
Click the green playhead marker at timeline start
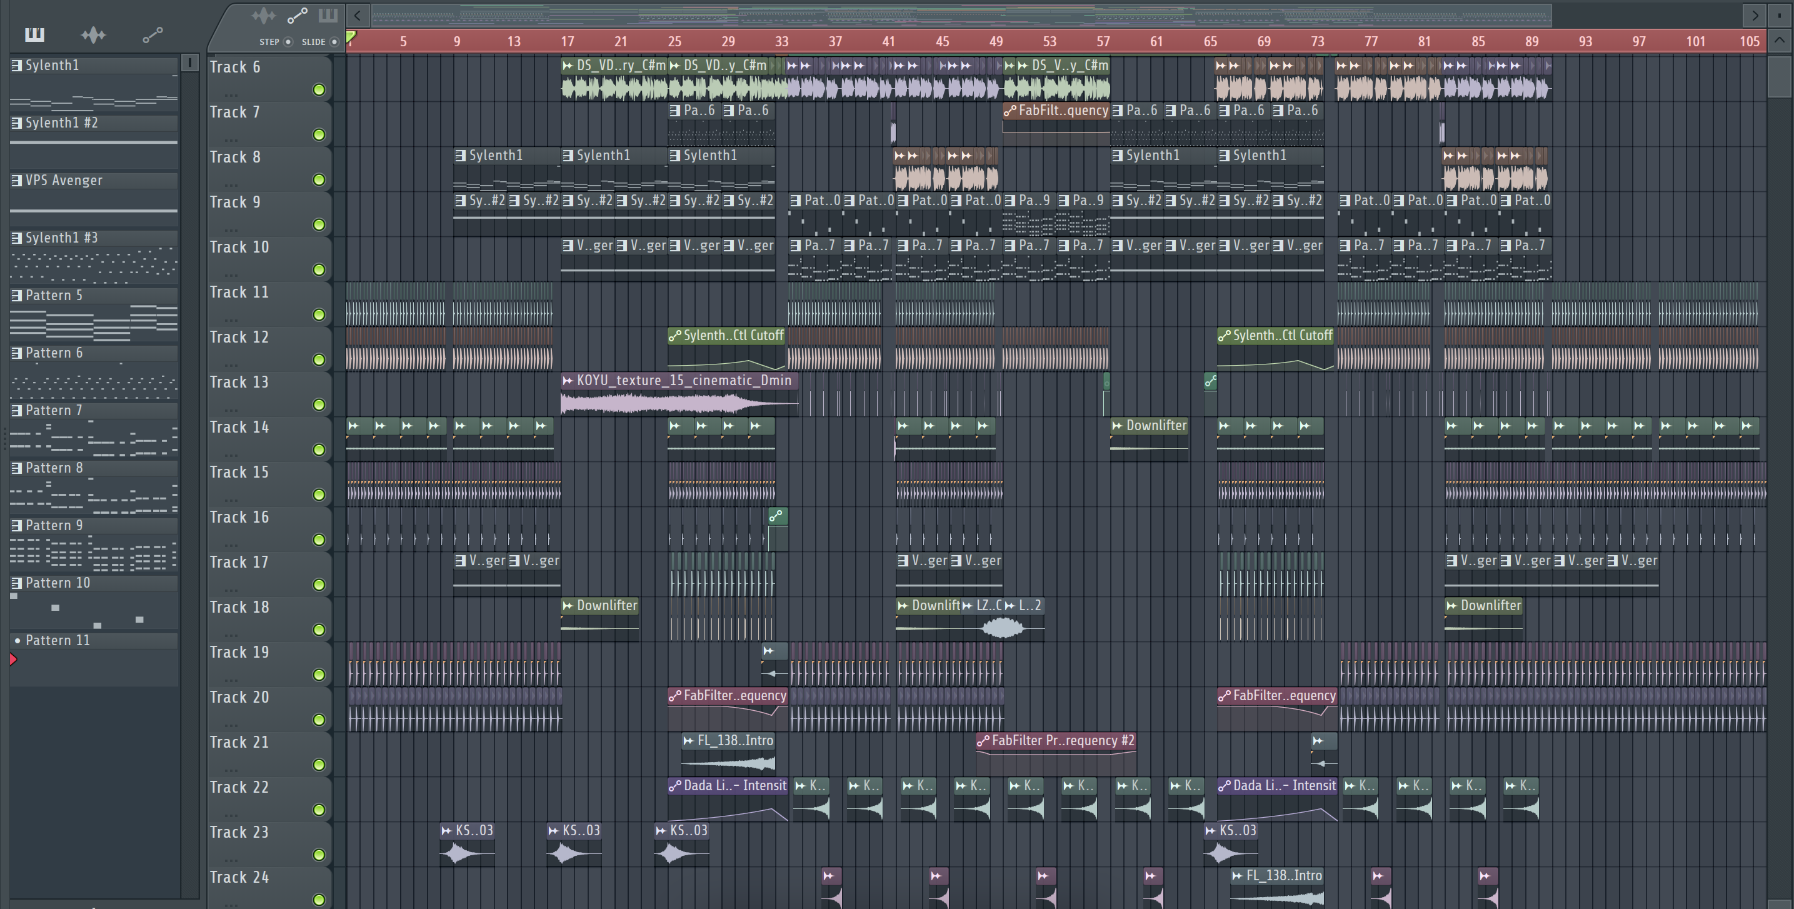point(352,37)
